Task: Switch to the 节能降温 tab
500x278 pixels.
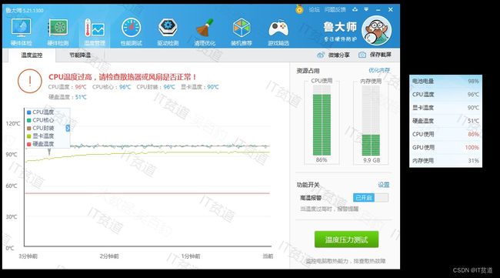Action: click(80, 55)
